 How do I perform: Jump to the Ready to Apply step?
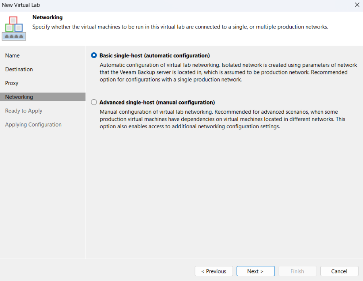[24, 111]
